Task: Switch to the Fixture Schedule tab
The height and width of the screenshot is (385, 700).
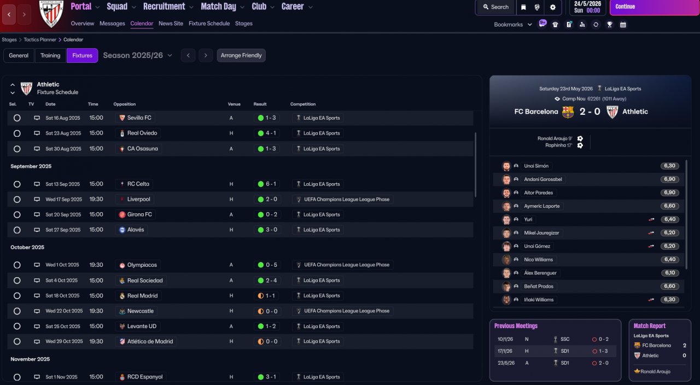Action: (x=209, y=24)
